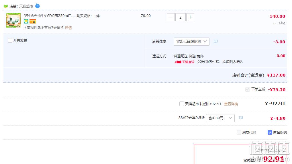Check the 开具发票 invoice checkbox

[10, 40]
